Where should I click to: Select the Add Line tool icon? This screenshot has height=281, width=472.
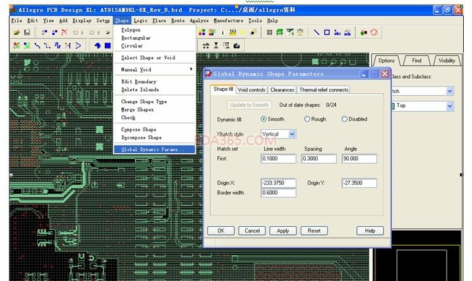coord(317,32)
